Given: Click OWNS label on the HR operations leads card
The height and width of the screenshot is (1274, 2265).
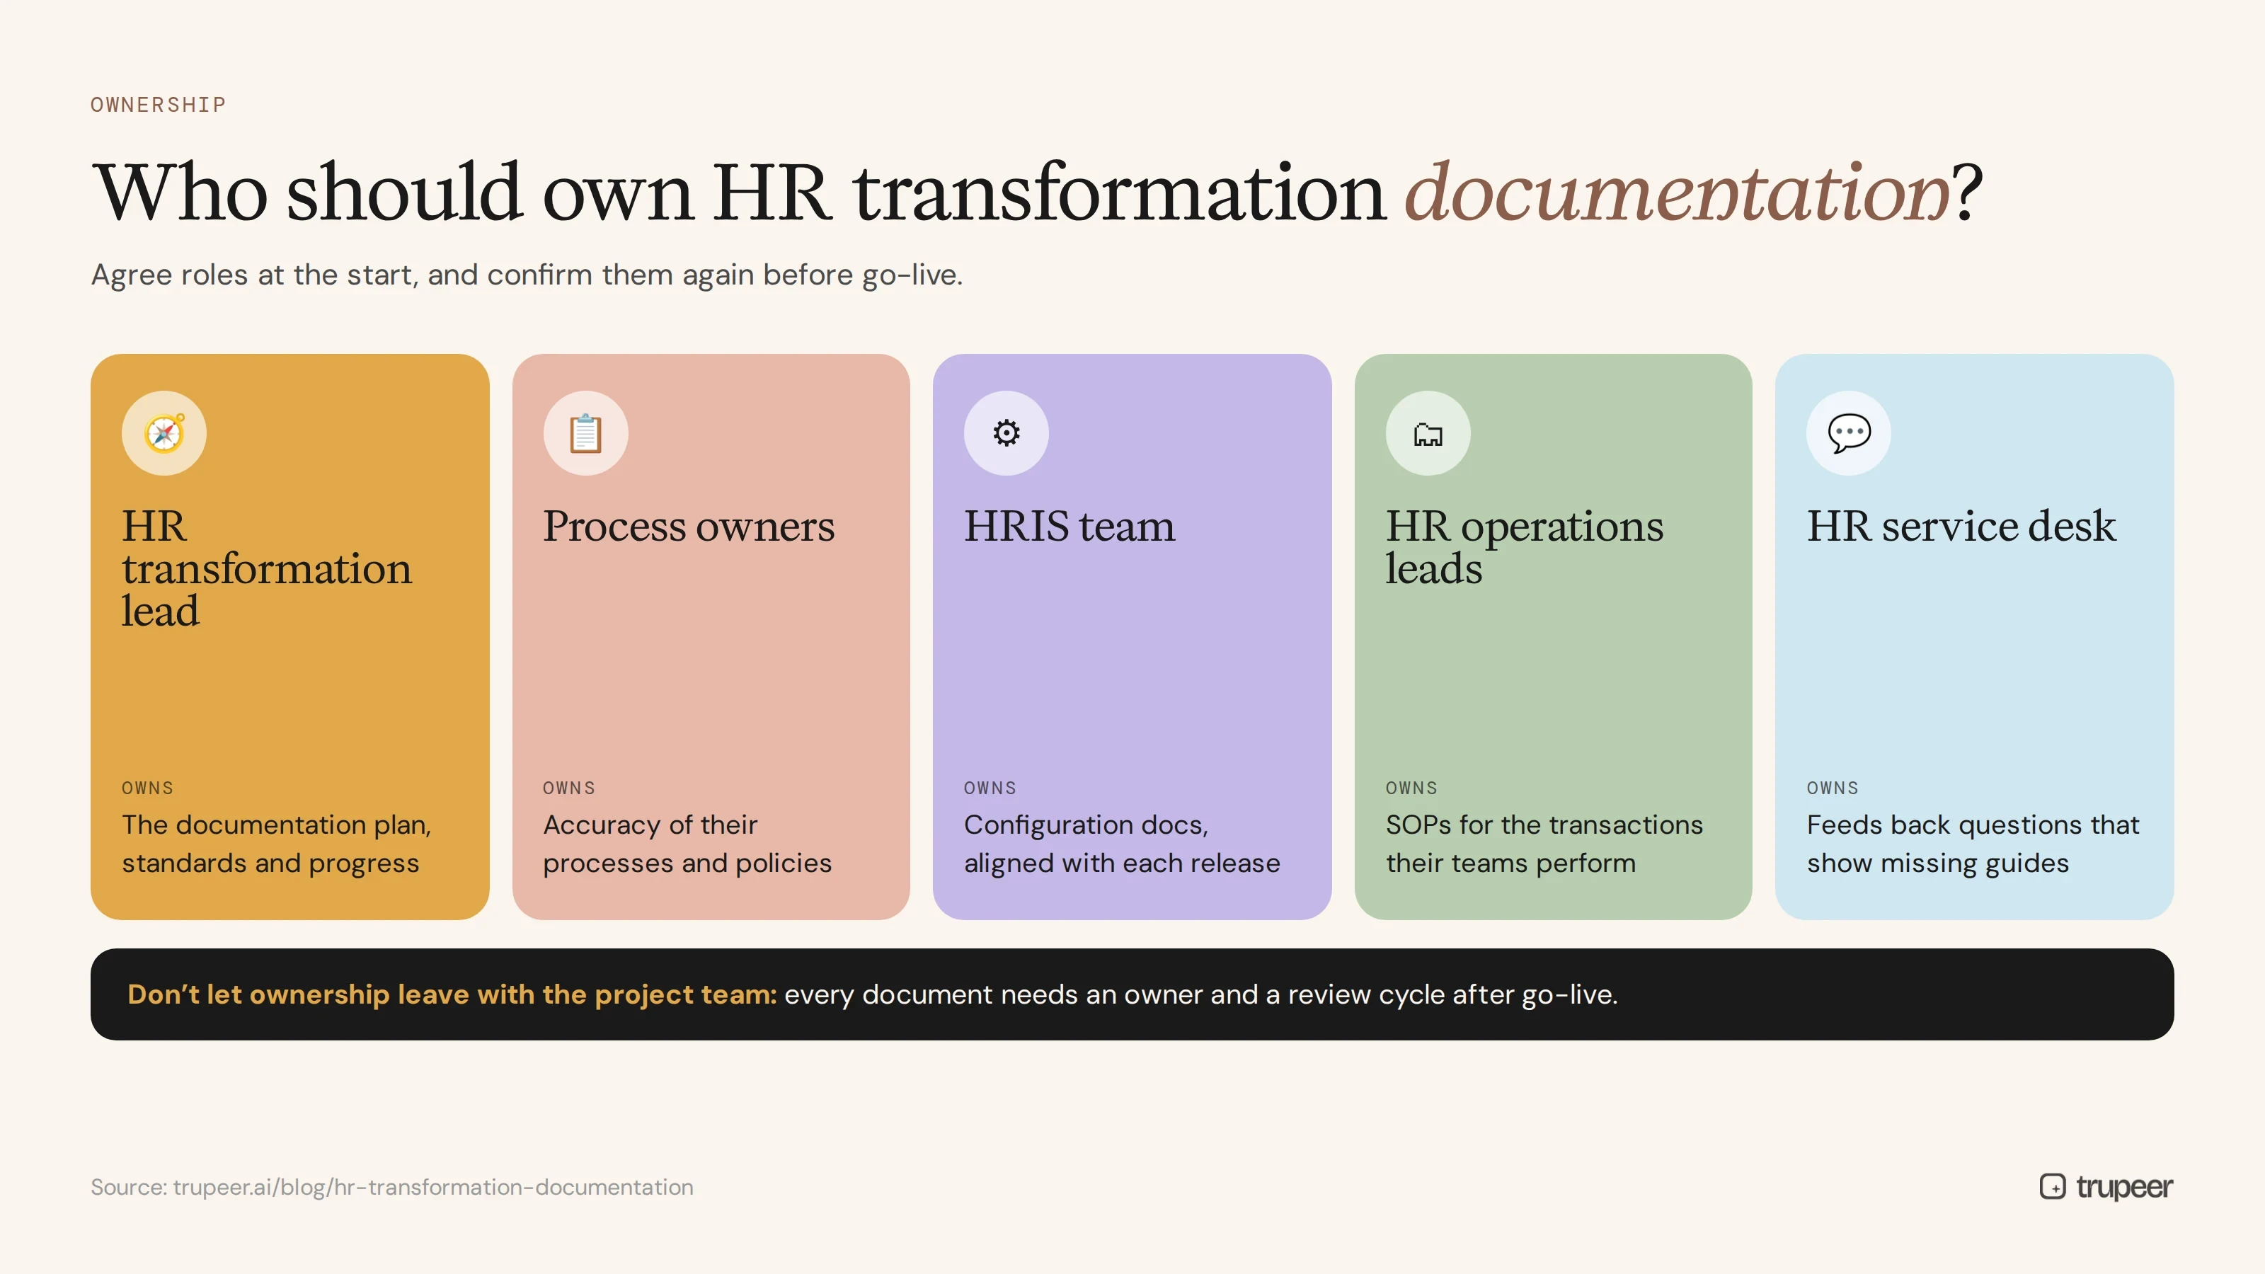Looking at the screenshot, I should point(1411,788).
